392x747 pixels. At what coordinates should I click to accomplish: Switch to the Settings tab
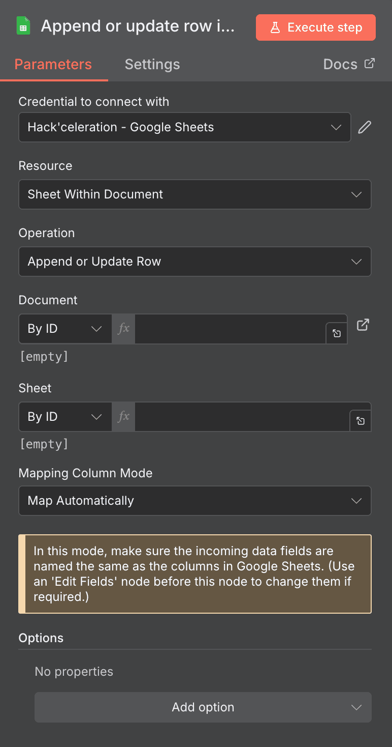(x=152, y=64)
